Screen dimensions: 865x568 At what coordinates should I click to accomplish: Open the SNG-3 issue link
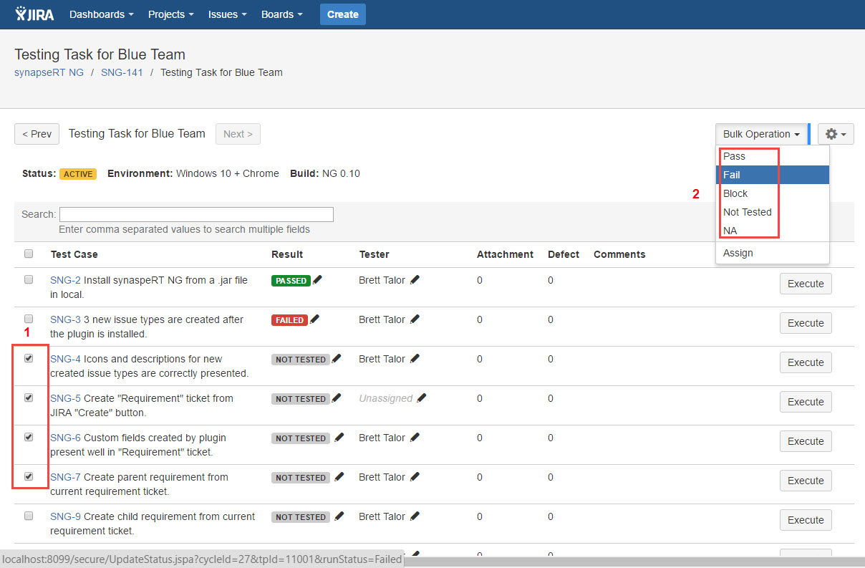65,319
